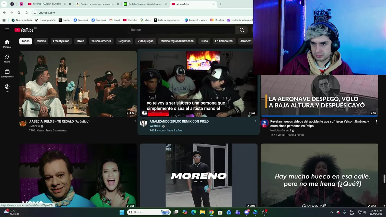
Task: Select the Afrobeat filter chip
Action: tap(246, 41)
